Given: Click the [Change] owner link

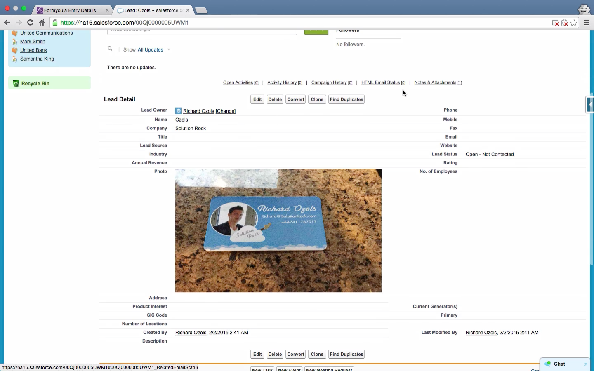Looking at the screenshot, I should (x=226, y=111).
